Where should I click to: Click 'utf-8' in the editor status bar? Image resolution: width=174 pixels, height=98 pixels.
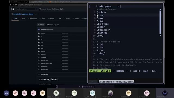point(136,71)
